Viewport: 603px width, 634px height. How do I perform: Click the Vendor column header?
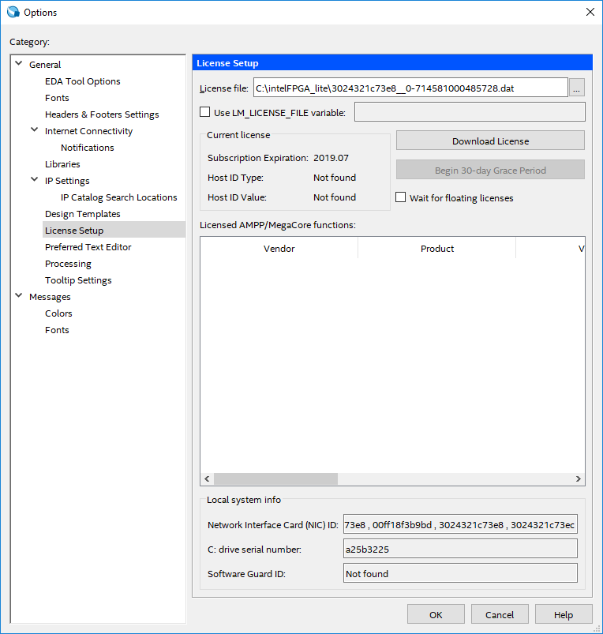click(x=279, y=248)
